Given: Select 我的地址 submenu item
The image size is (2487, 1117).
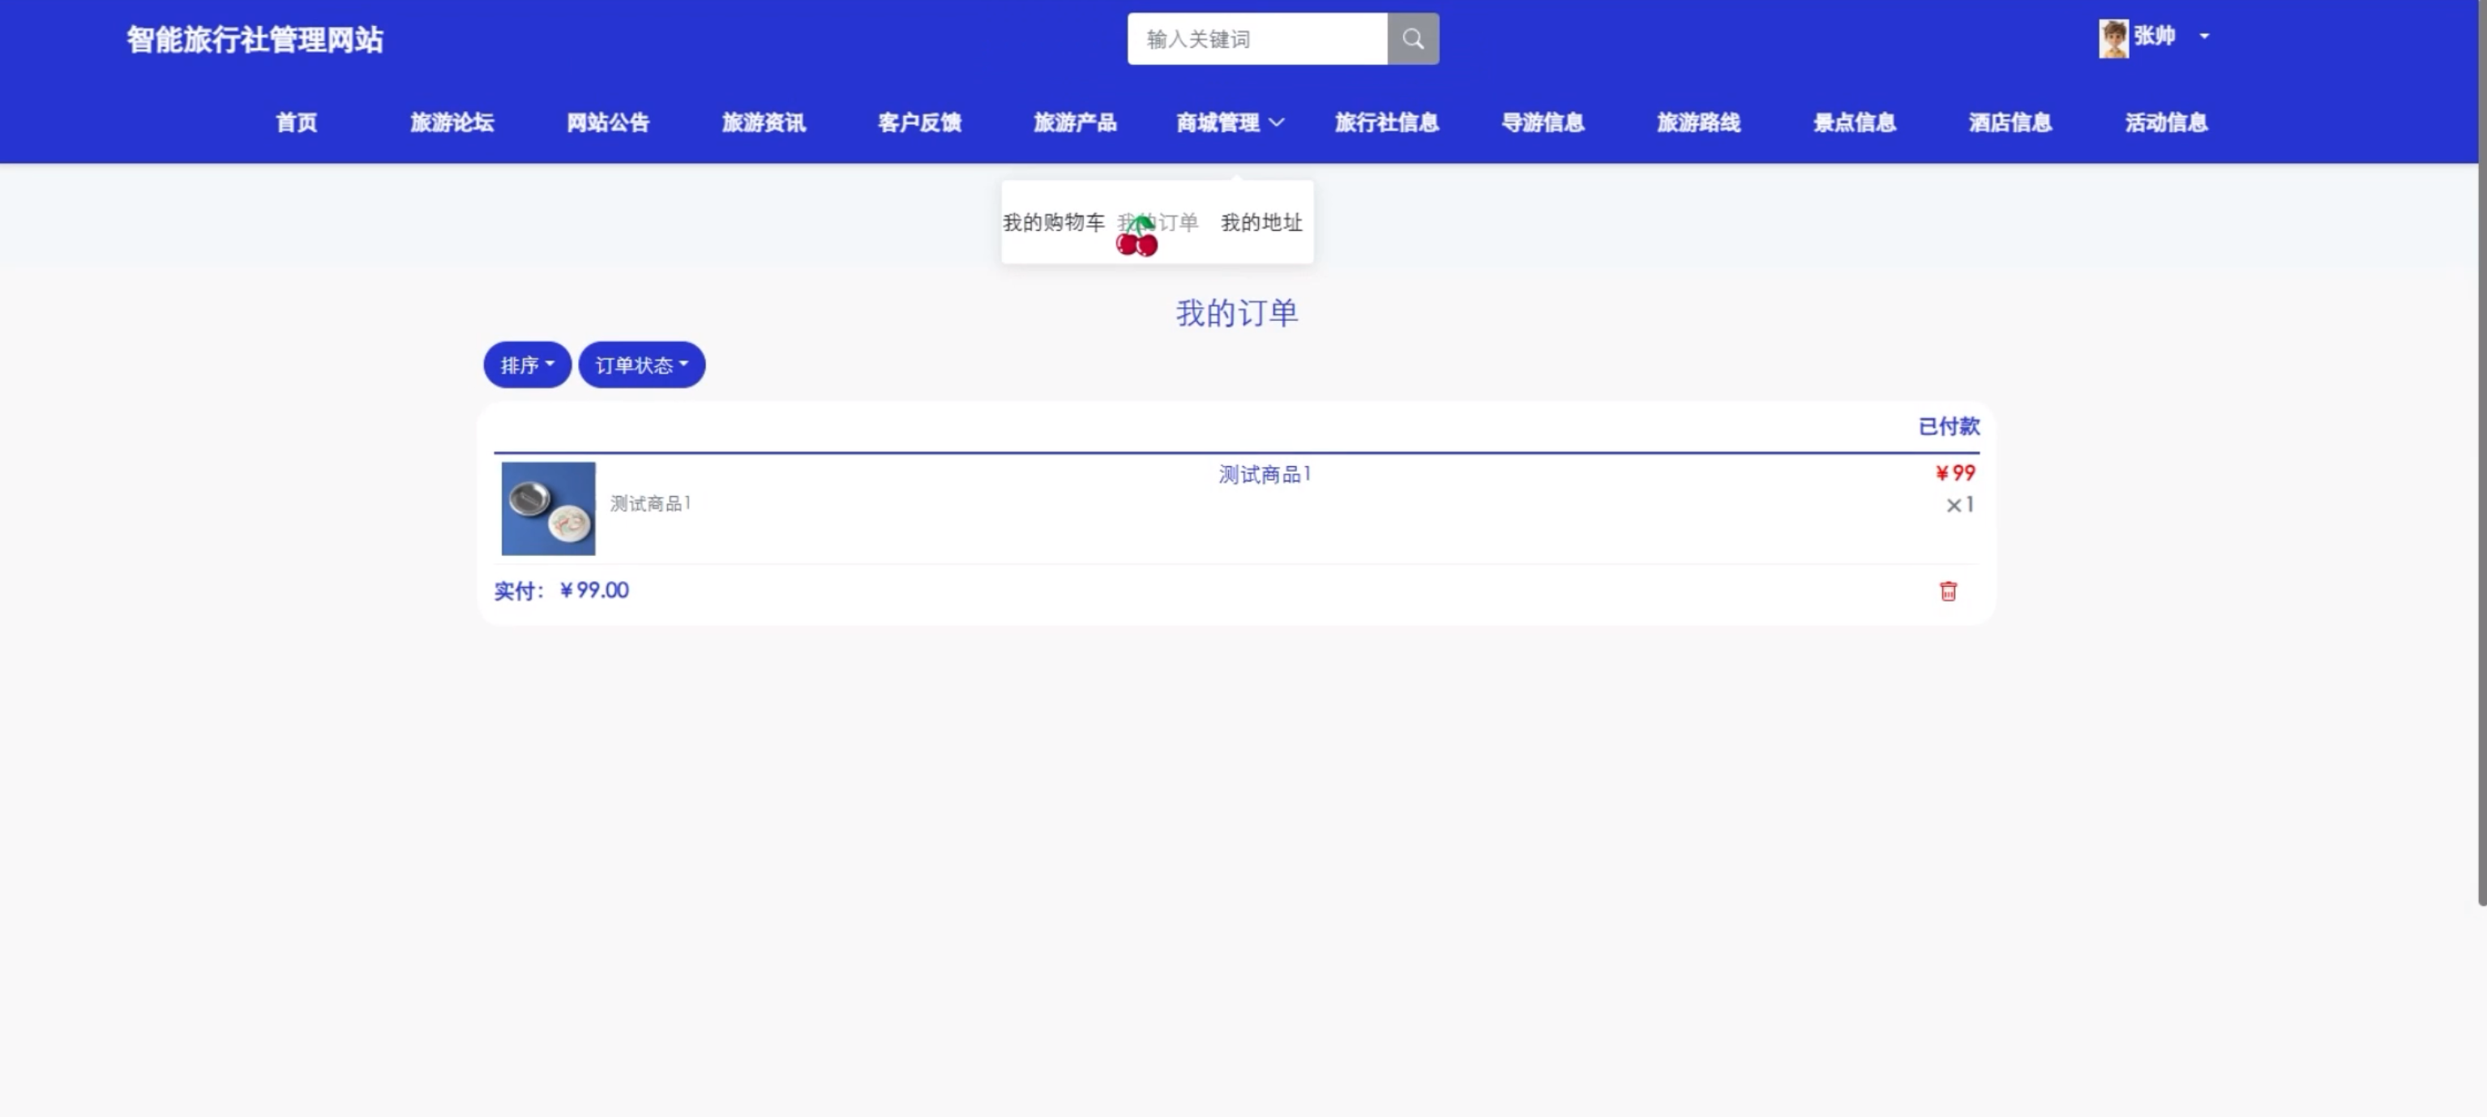Looking at the screenshot, I should pyautogui.click(x=1261, y=222).
